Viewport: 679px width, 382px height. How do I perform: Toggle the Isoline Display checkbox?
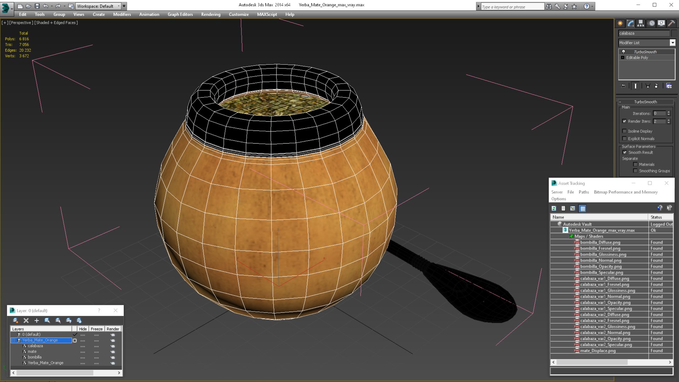point(625,131)
